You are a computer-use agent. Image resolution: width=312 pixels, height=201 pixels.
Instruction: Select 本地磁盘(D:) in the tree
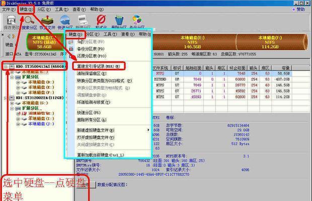point(41,82)
